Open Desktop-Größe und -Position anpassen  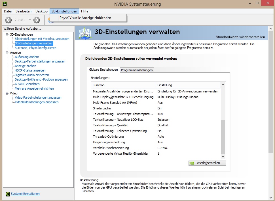tap(41, 80)
